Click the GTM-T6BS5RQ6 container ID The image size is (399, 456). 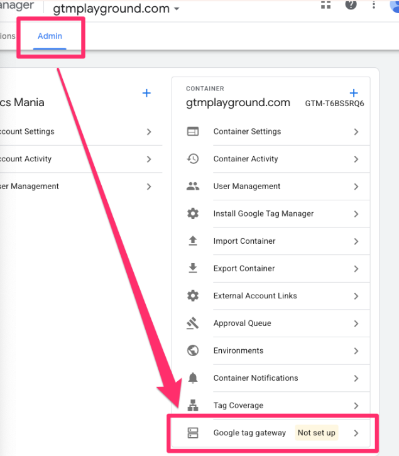pos(334,104)
